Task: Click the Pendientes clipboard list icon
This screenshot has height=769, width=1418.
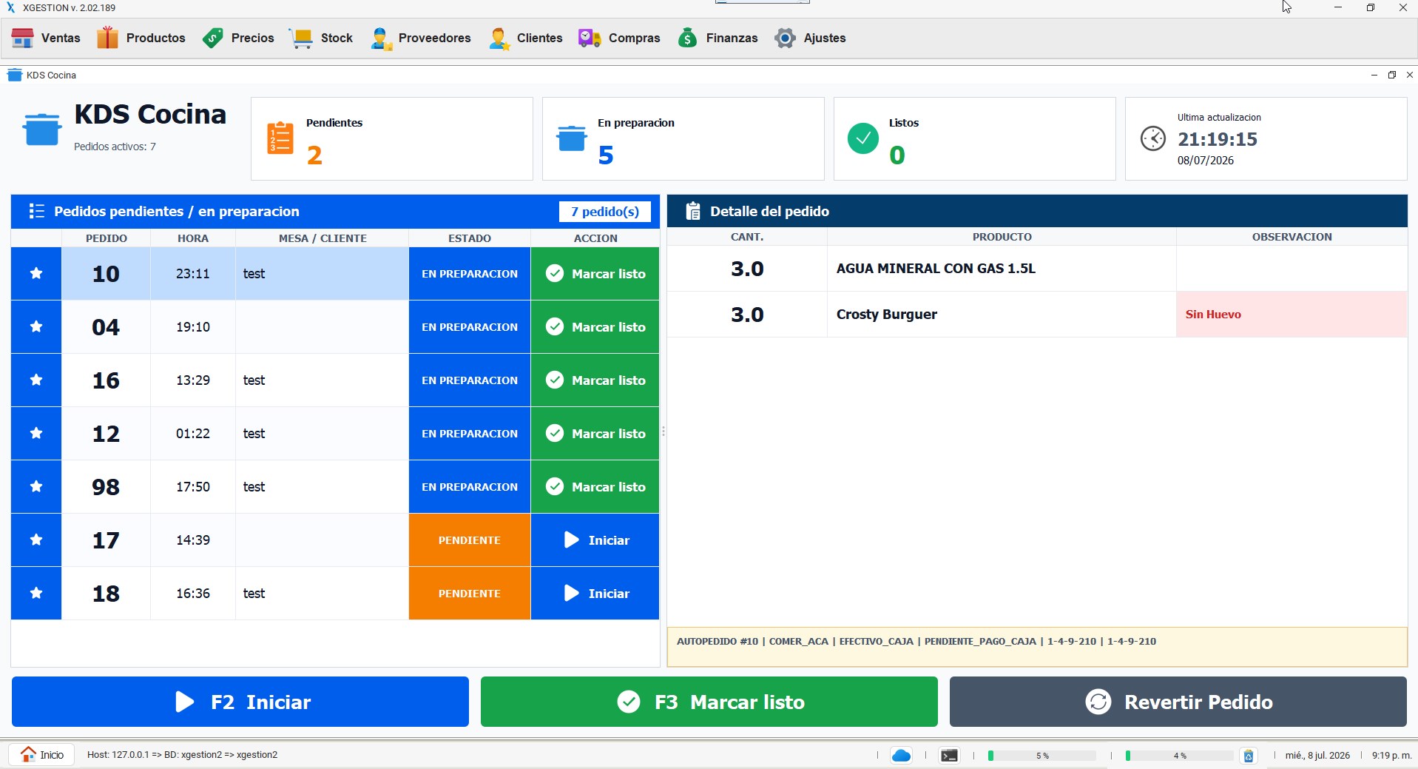Action: point(280,138)
